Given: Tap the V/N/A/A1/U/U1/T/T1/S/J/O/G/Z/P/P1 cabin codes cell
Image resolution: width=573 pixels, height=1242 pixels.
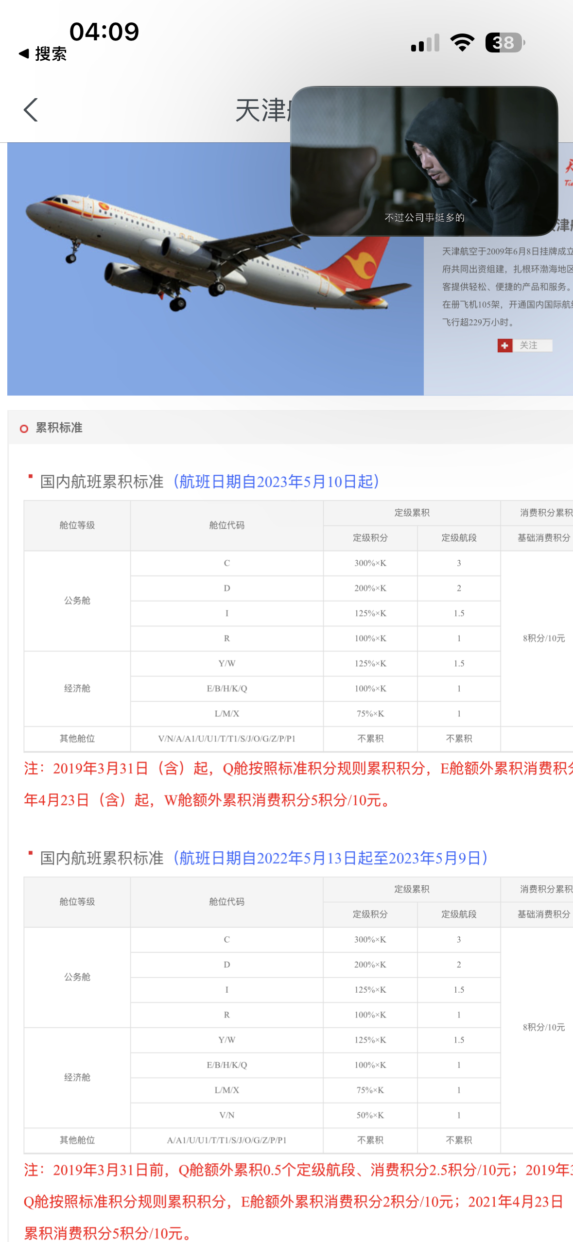Looking at the screenshot, I should 227,739.
